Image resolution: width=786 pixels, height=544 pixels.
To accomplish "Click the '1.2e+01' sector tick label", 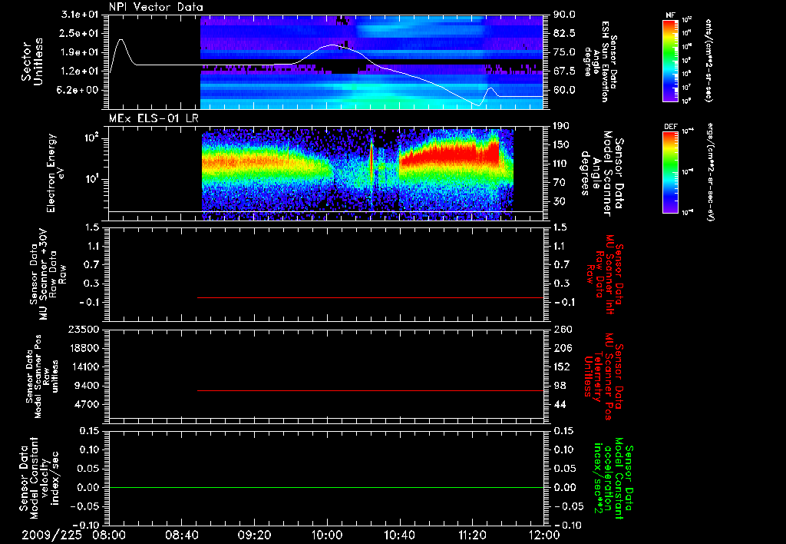I will click(x=80, y=71).
